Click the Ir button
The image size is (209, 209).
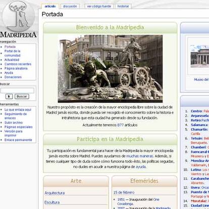(x=9, y=96)
